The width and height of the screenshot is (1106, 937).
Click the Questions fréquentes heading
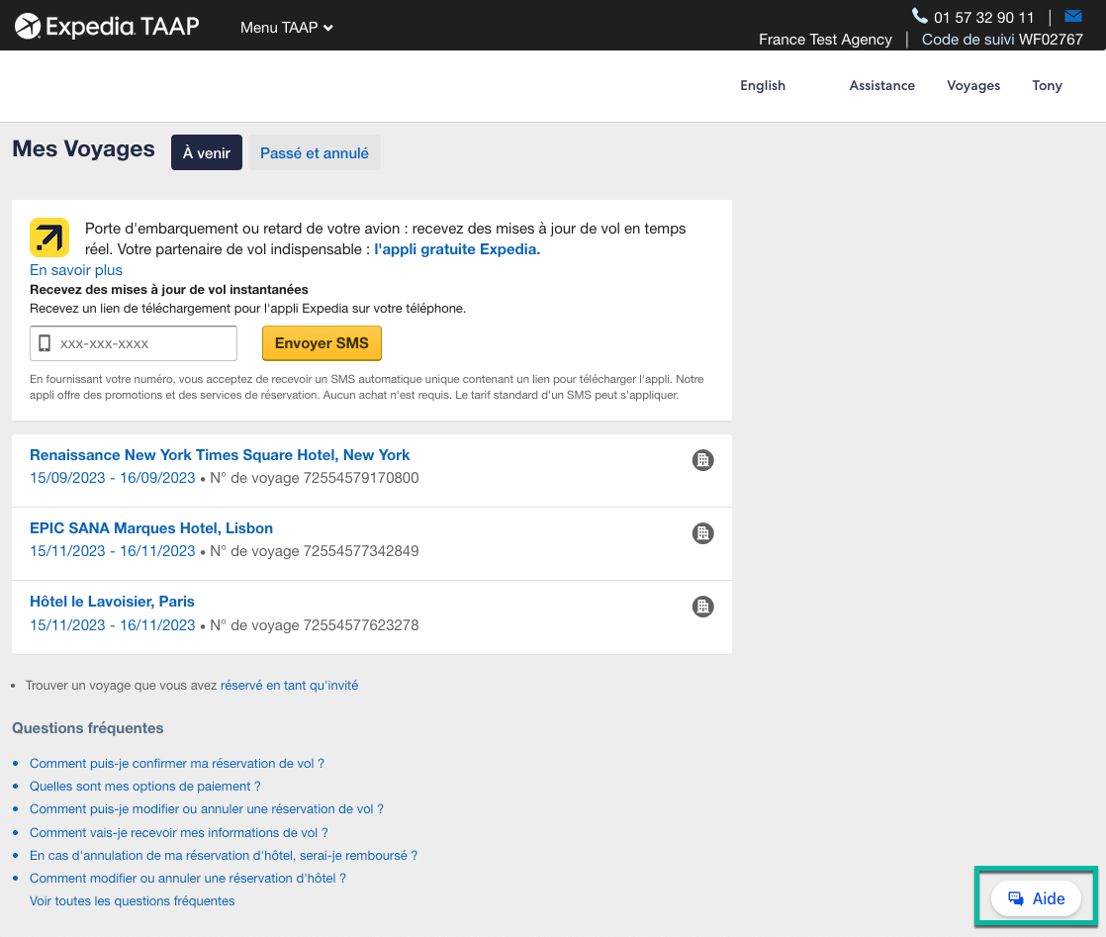(87, 728)
